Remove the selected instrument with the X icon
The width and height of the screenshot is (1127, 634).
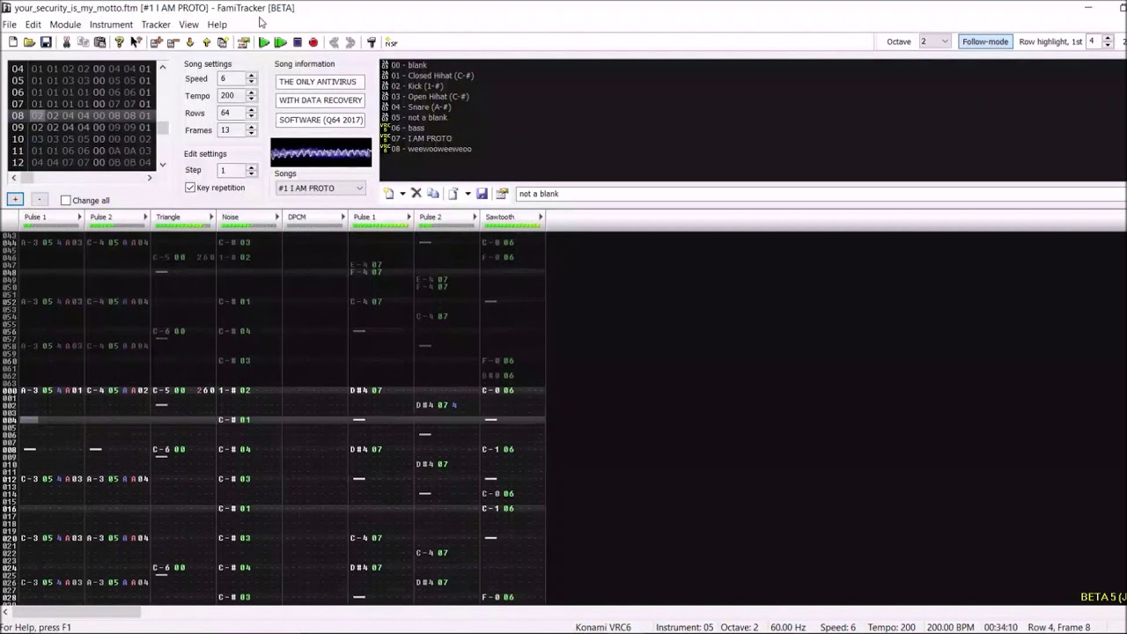(x=416, y=194)
